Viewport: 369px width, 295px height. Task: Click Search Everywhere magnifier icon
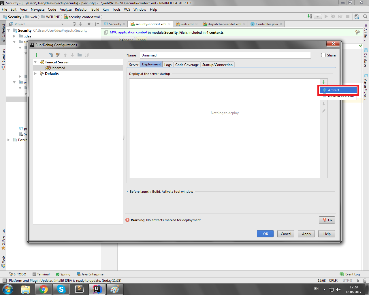pos(365,17)
